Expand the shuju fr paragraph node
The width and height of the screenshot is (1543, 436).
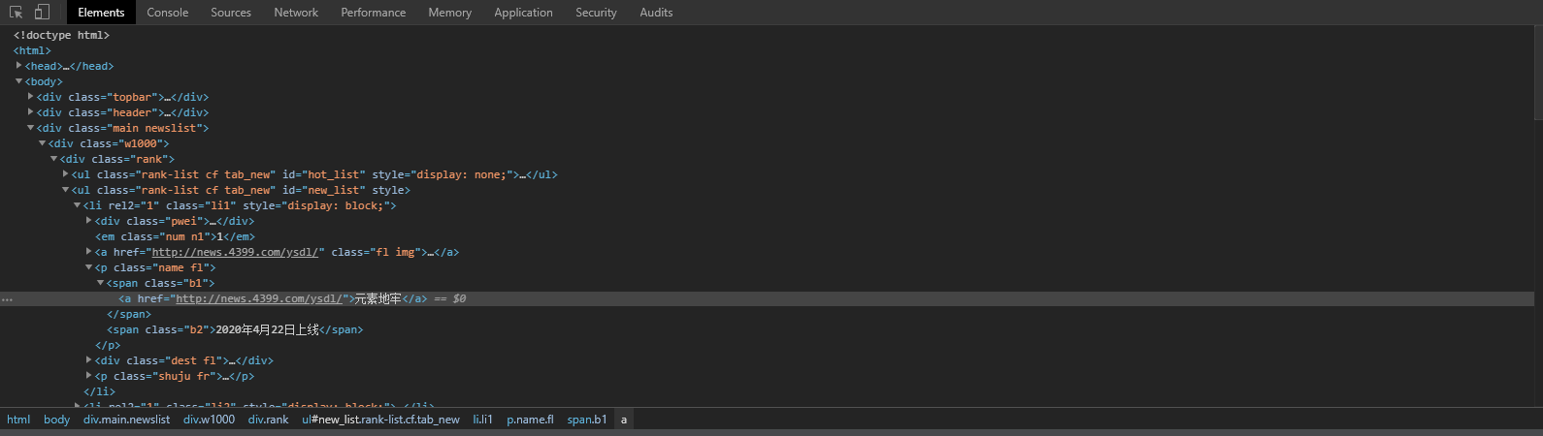(x=89, y=376)
